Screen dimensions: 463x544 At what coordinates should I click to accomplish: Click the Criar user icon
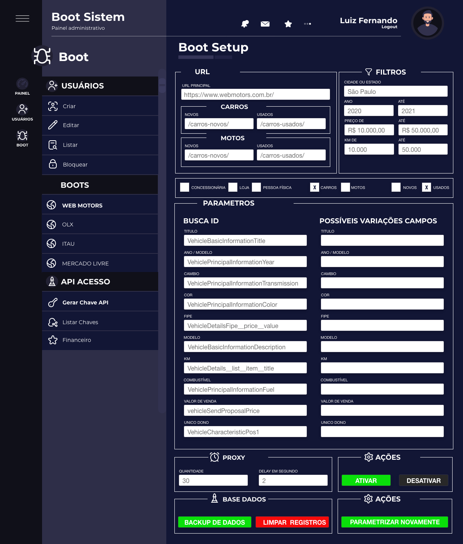53,106
